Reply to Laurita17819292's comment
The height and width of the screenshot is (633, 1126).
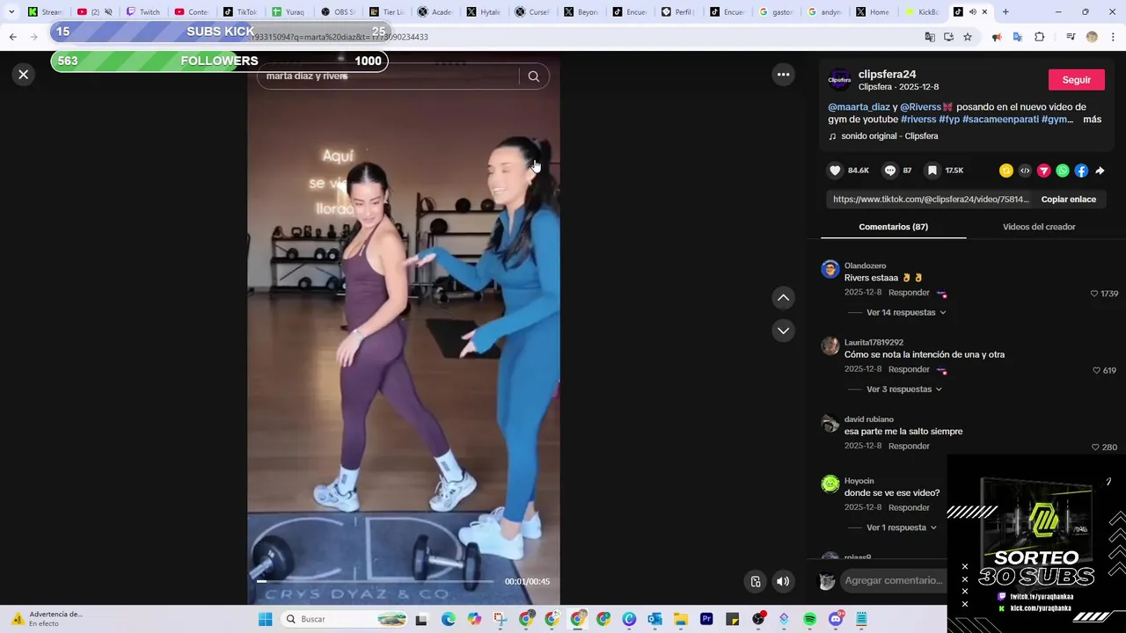909,369
